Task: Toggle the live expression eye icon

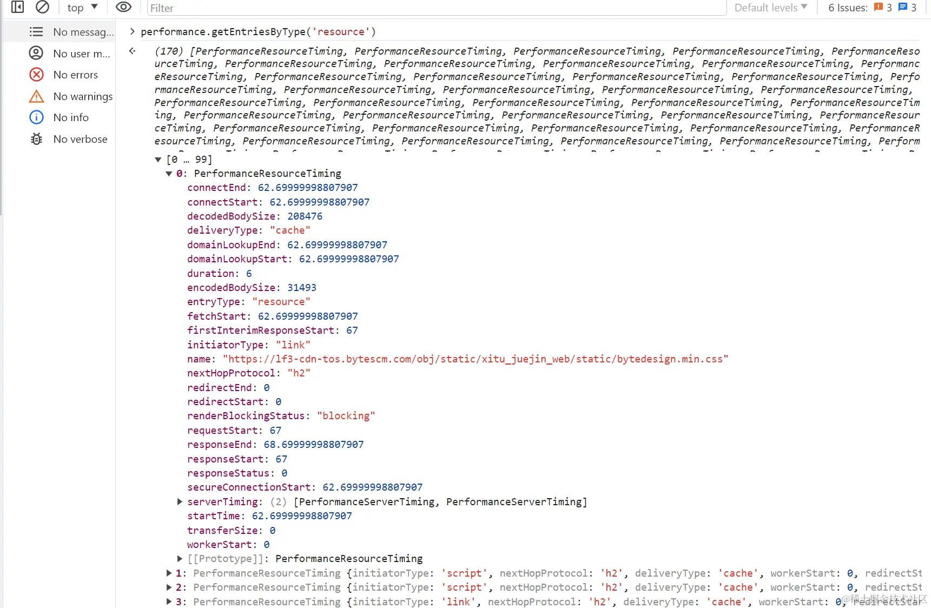Action: (x=123, y=7)
